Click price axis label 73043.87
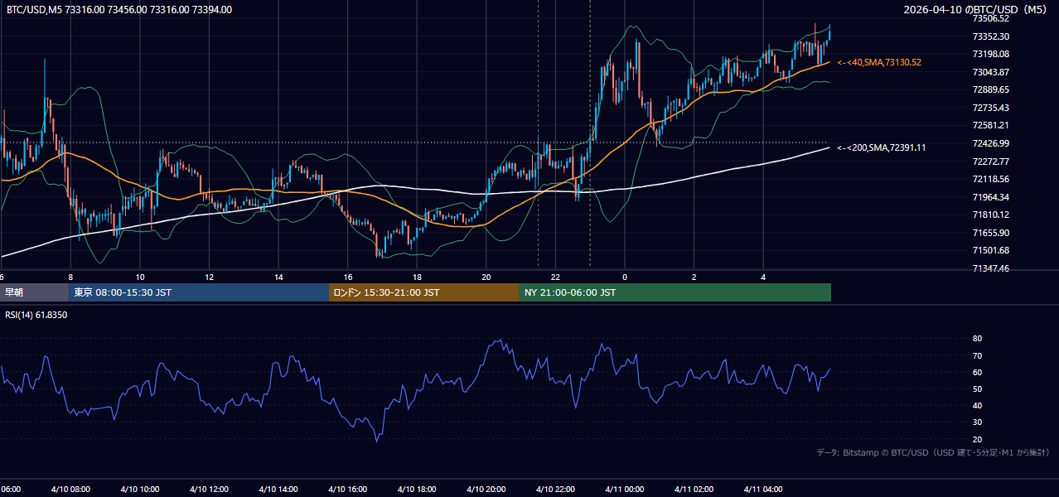The width and height of the screenshot is (1059, 497). click(990, 72)
